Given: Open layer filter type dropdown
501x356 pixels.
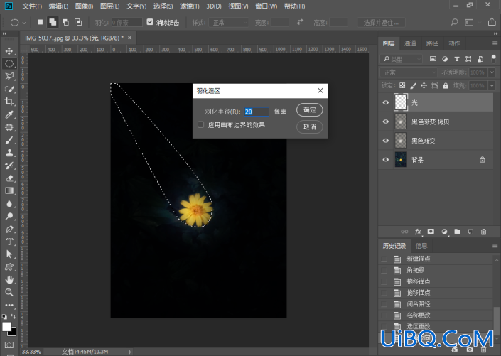Looking at the screenshot, I should (x=402, y=59).
